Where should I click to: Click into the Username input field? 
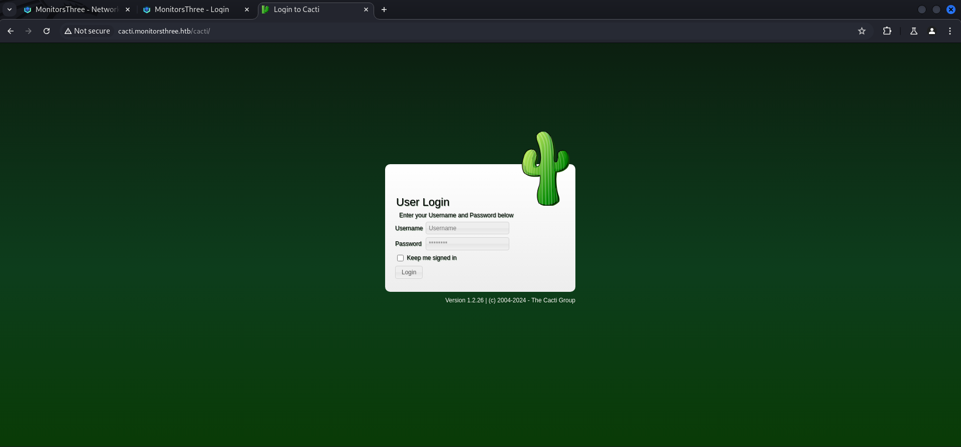pos(467,228)
